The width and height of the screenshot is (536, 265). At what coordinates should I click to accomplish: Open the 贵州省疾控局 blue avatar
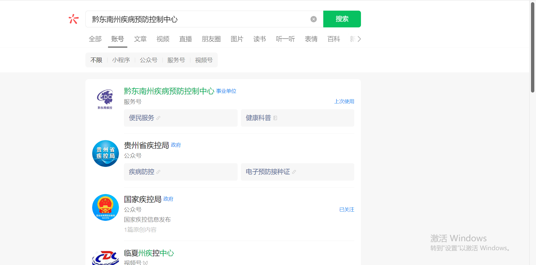(x=106, y=153)
